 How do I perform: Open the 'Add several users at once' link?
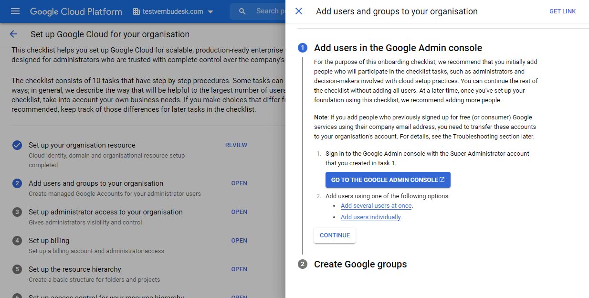point(376,206)
